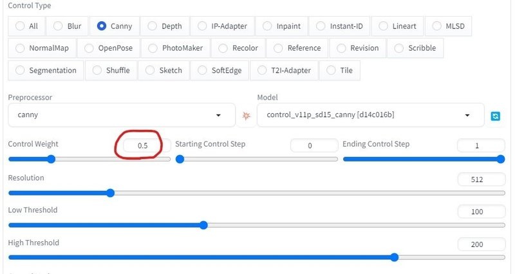The width and height of the screenshot is (515, 274).
Task: Pick the SoftEdge radio option
Action: 220,70
